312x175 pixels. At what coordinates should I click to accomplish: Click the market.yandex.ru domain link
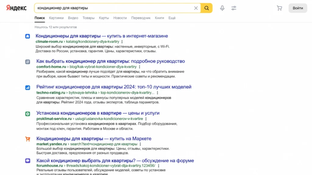pos(51,144)
